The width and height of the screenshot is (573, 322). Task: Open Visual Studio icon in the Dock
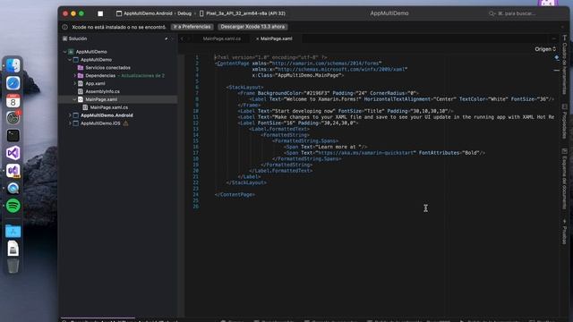pyautogui.click(x=13, y=153)
